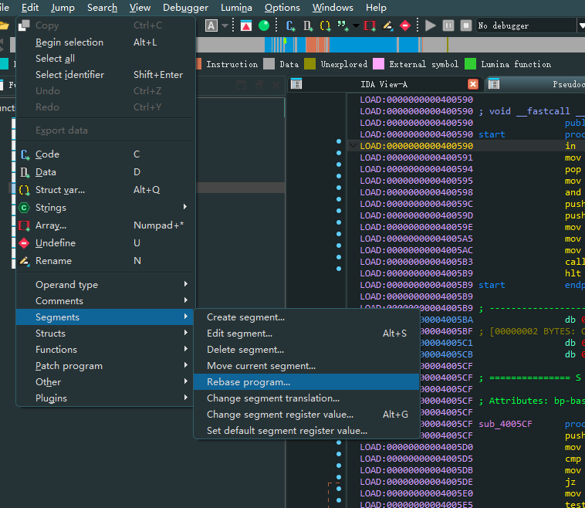Click Undefine in the Edit menu

[56, 242]
